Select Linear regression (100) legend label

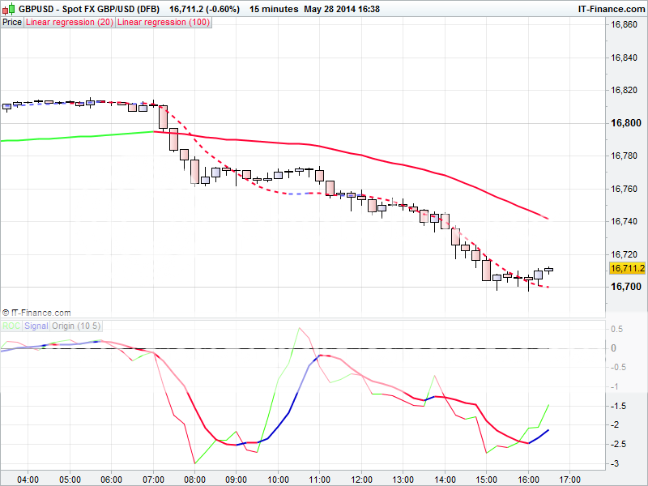click(164, 23)
